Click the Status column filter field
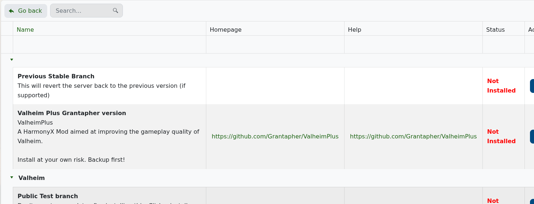The height and width of the screenshot is (204, 534). (504, 44)
